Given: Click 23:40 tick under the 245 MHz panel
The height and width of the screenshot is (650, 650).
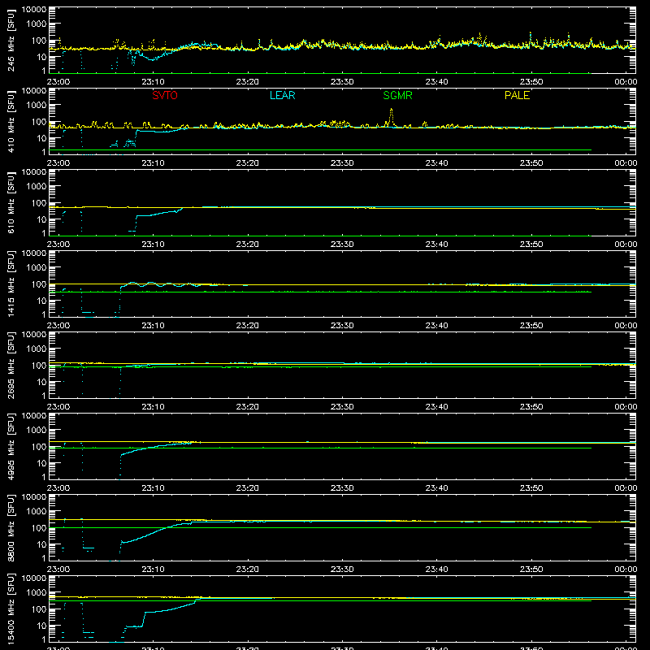Looking at the screenshot, I should tap(436, 82).
